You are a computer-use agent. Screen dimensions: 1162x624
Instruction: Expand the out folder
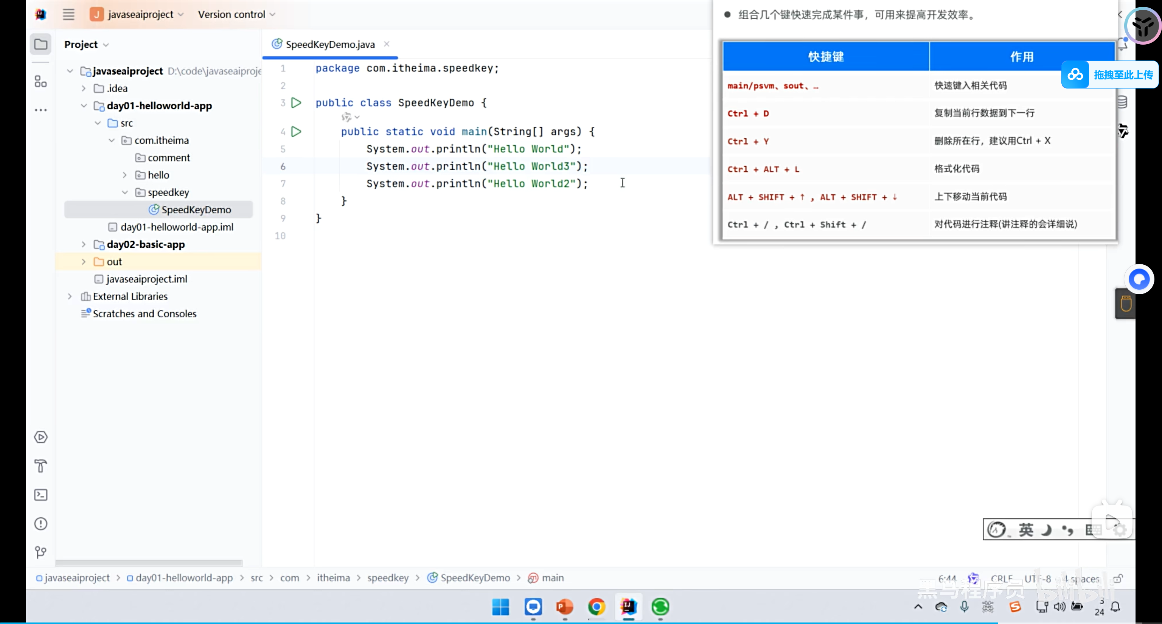tap(84, 261)
